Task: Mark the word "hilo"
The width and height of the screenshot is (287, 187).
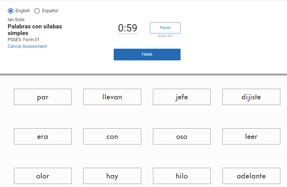Action: click(x=182, y=176)
